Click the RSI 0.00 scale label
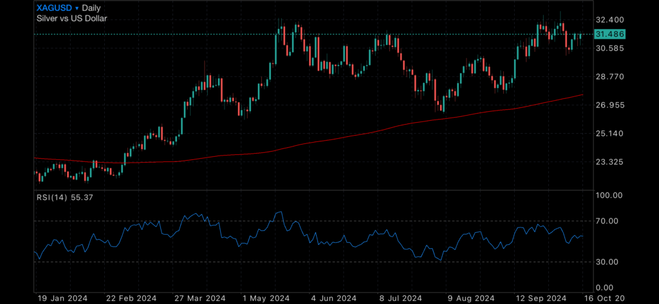Viewport: 659px width, 304px height. (x=606, y=288)
